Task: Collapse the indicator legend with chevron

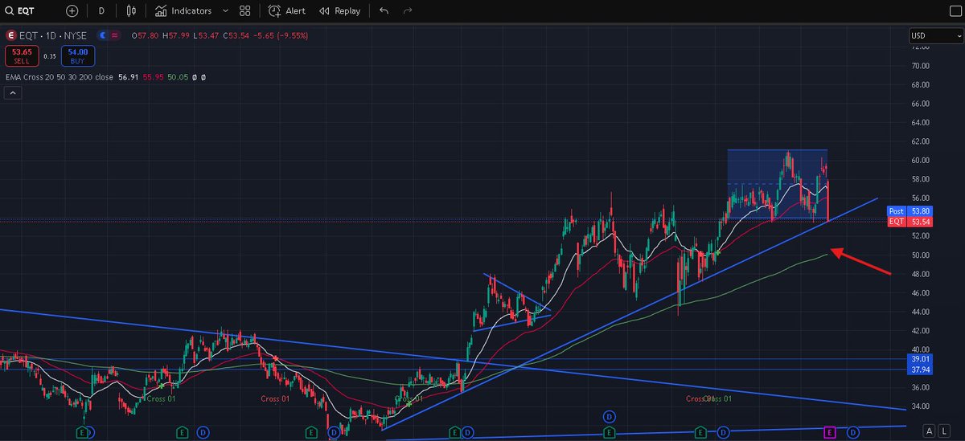Action: tap(13, 93)
